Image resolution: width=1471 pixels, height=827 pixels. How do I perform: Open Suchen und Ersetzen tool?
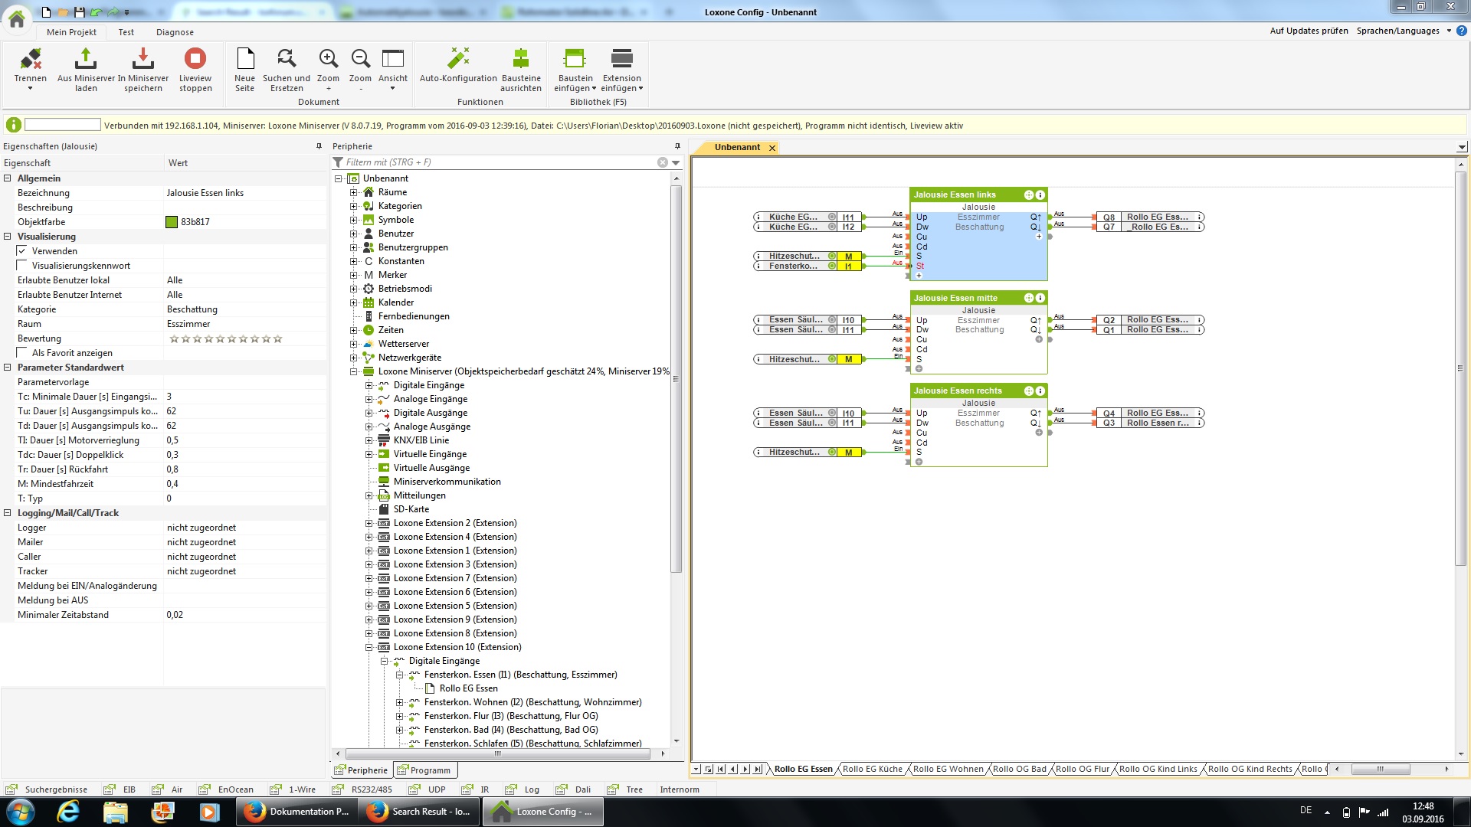tap(287, 59)
